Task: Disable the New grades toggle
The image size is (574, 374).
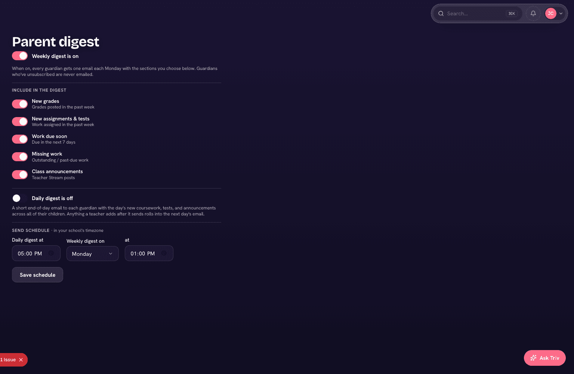Action: point(20,104)
